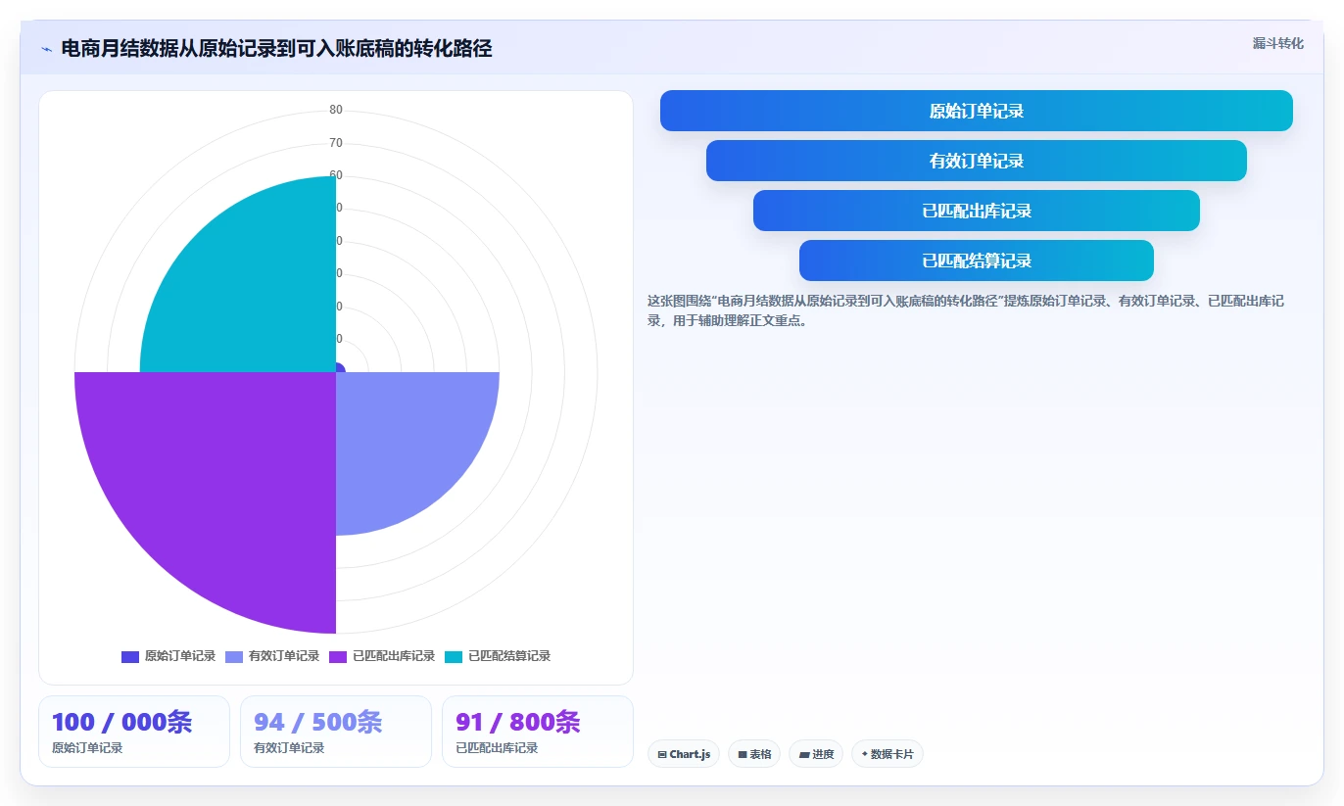Toggle 已匹配结算记录 legend swatch in chart
Screen dimensions: 1344x806
(454, 656)
